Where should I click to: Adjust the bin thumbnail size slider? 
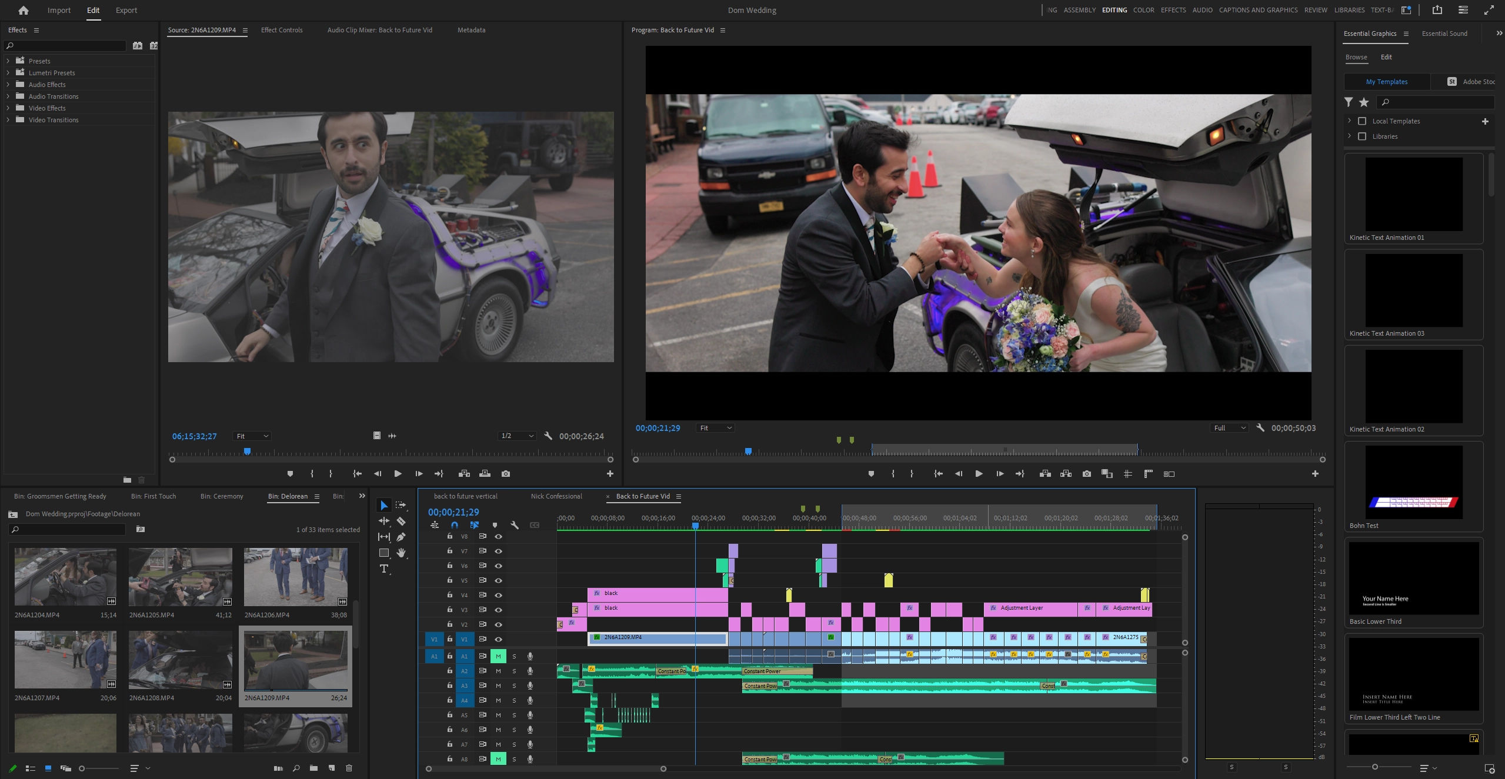82,768
